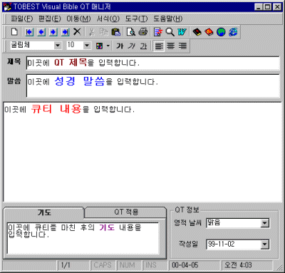Launch the globe web icon
285x273 pixels.
221,32
